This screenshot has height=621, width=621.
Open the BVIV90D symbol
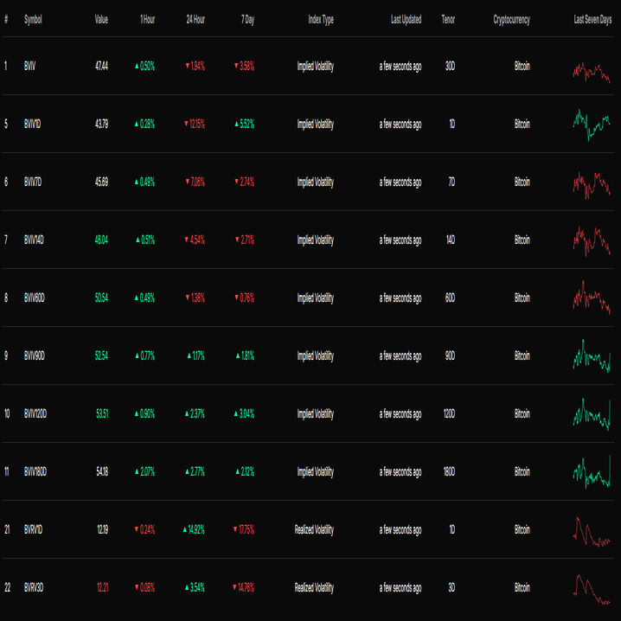click(x=35, y=355)
